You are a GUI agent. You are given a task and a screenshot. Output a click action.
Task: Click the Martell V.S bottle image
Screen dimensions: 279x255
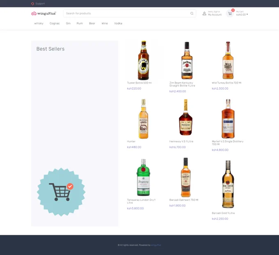[x=228, y=119]
